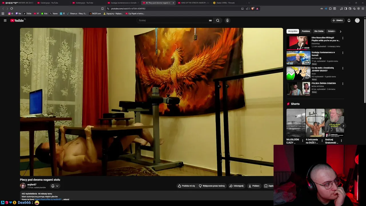Open options for Szukając kontenerowca w Somalii
This screenshot has height=206, width=366.
(x=343, y=53)
